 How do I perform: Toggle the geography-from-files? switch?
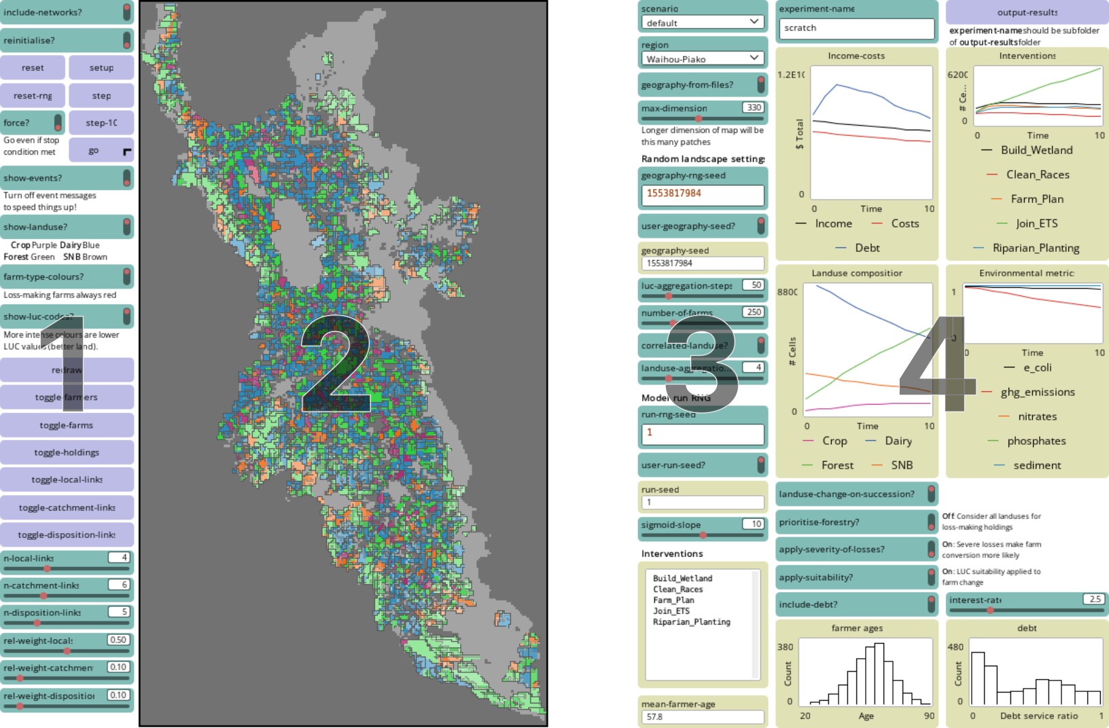click(x=760, y=85)
